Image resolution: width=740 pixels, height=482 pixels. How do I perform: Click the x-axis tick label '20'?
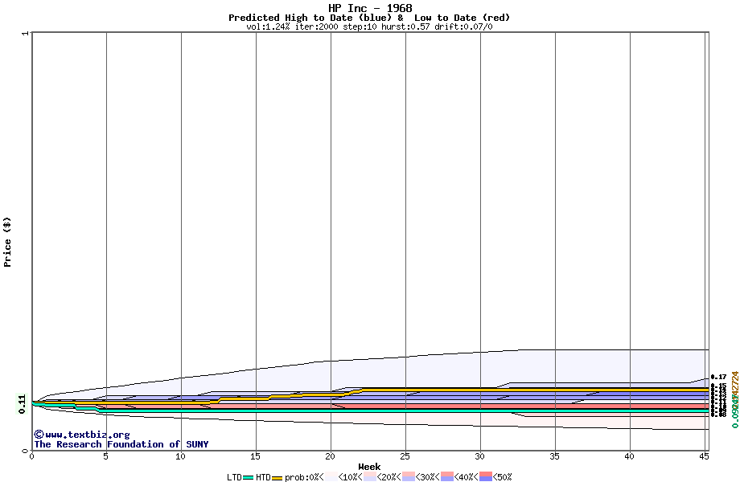(331, 456)
